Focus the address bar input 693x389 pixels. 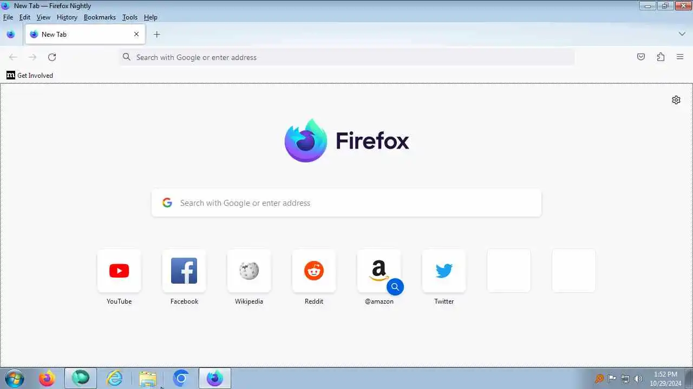point(346,57)
